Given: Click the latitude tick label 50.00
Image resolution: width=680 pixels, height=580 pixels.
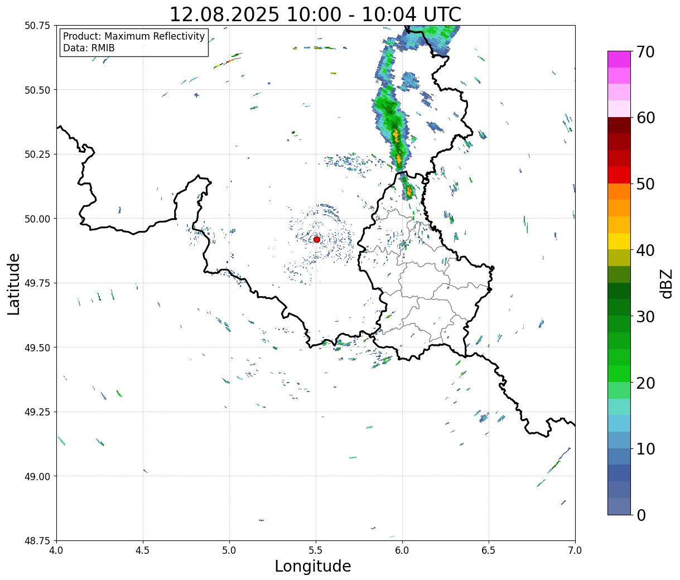Looking at the screenshot, I should (37, 219).
